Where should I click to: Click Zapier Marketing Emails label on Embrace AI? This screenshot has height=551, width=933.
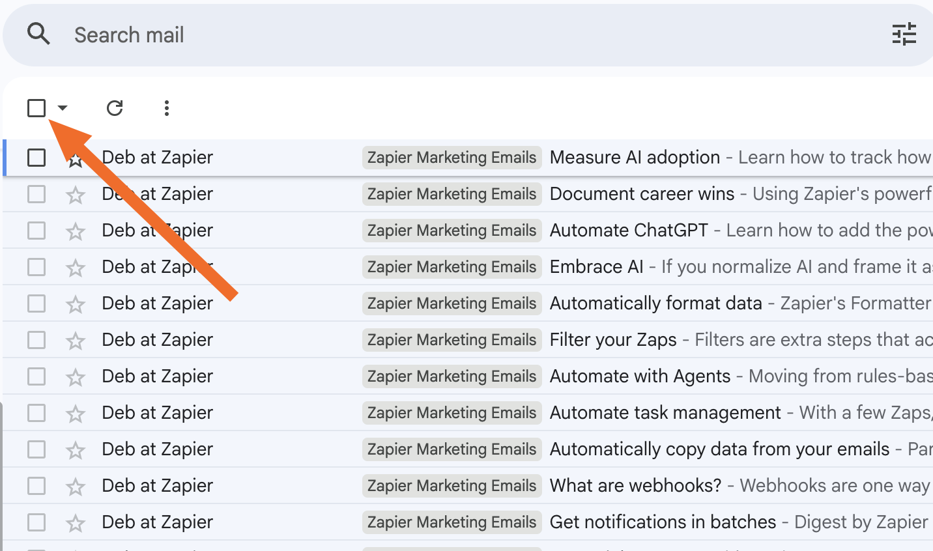[452, 267]
